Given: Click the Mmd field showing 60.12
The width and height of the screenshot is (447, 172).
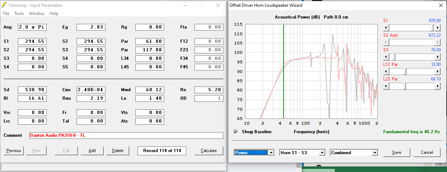Looking at the screenshot, I should (150, 90).
